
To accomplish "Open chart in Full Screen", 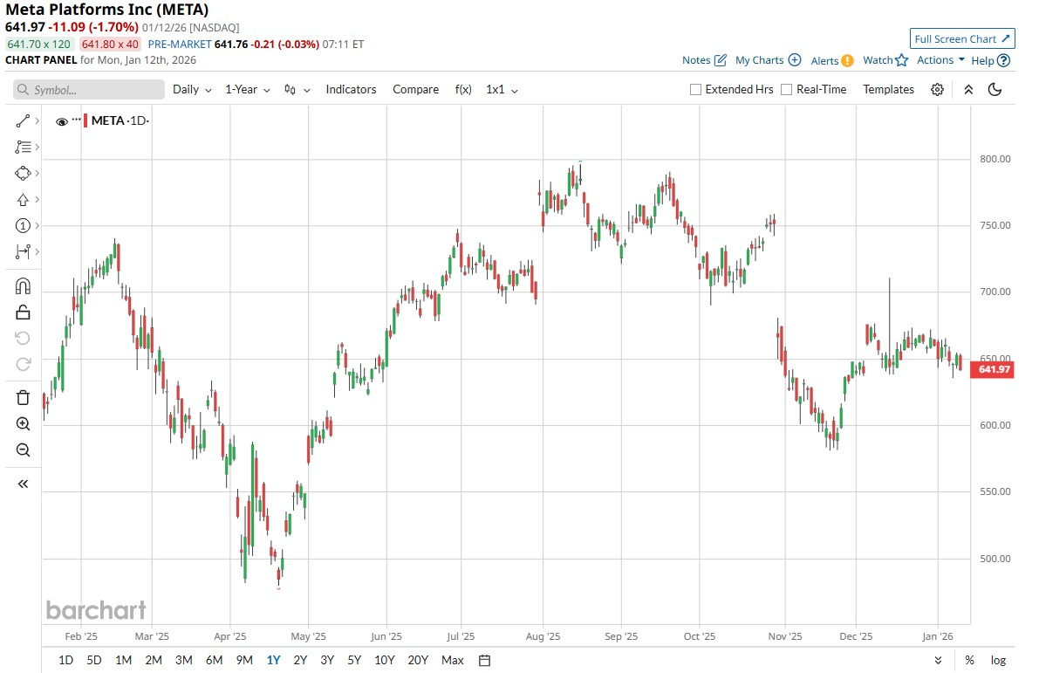I will (x=962, y=39).
